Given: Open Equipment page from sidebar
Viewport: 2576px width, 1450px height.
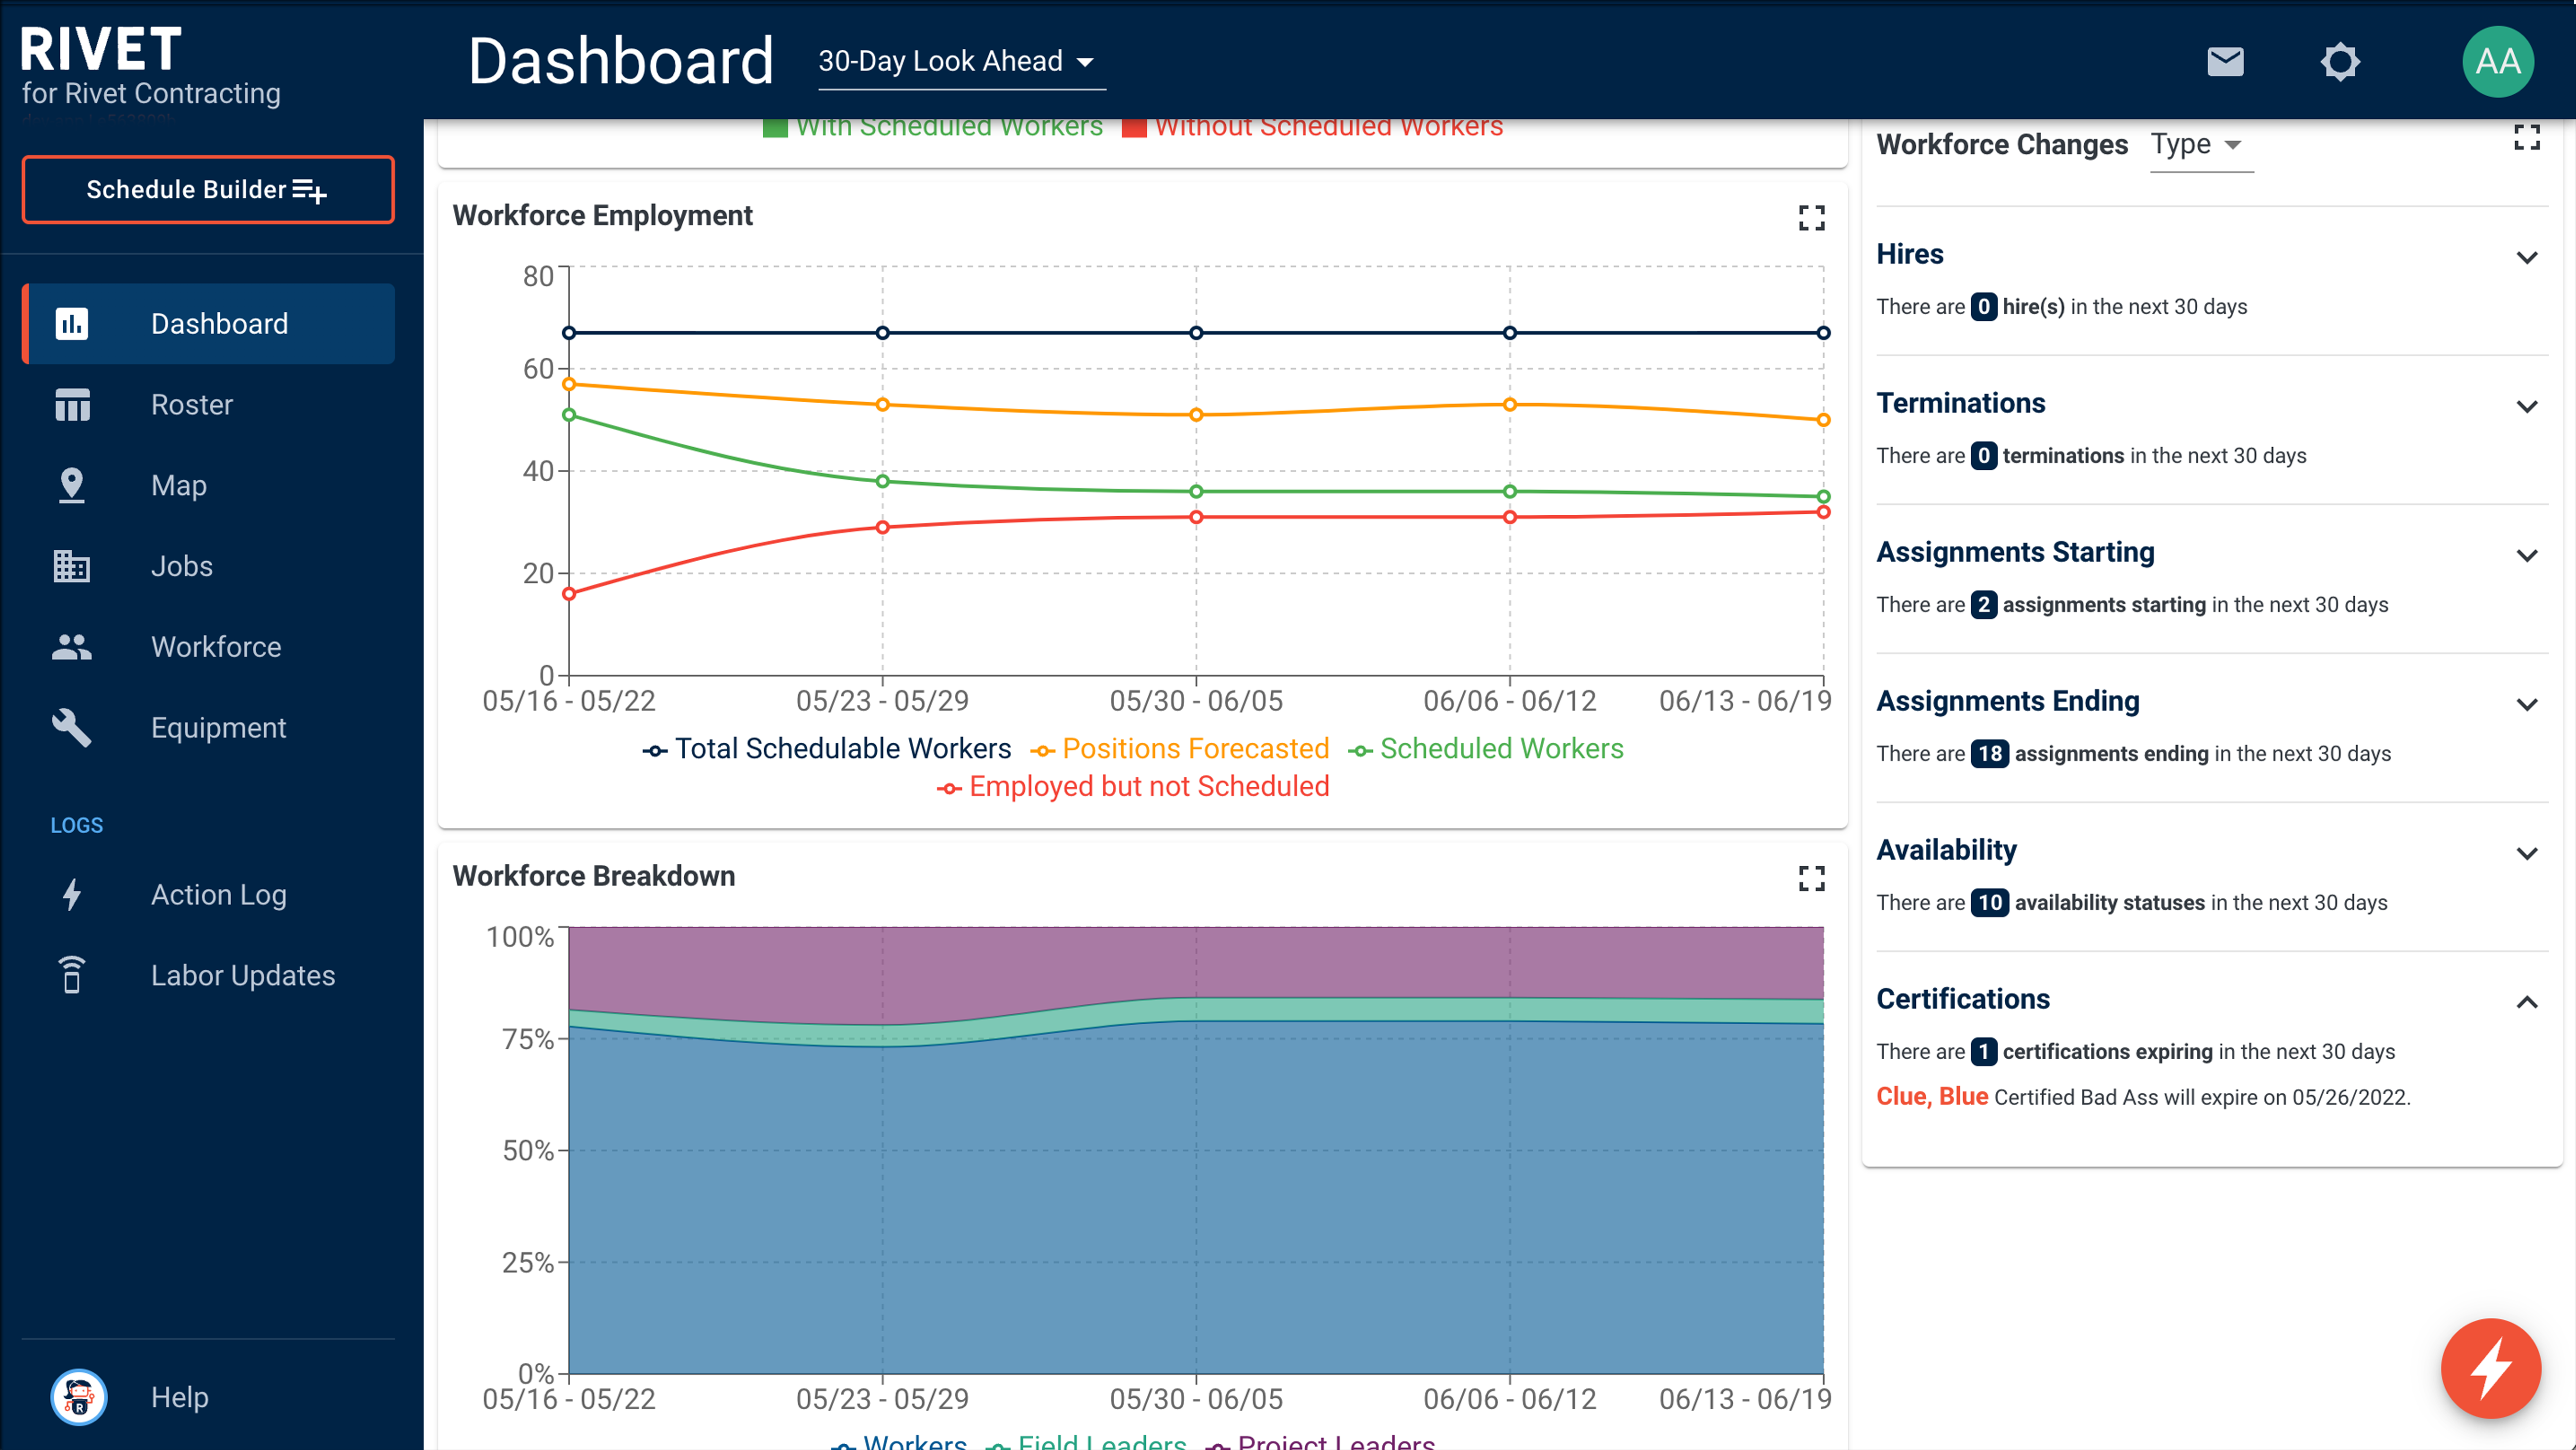Looking at the screenshot, I should 208,728.
